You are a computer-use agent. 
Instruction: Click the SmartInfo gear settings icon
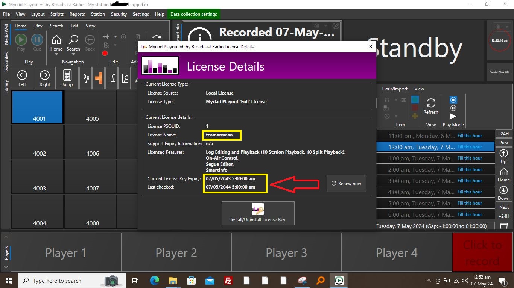[x=317, y=26]
